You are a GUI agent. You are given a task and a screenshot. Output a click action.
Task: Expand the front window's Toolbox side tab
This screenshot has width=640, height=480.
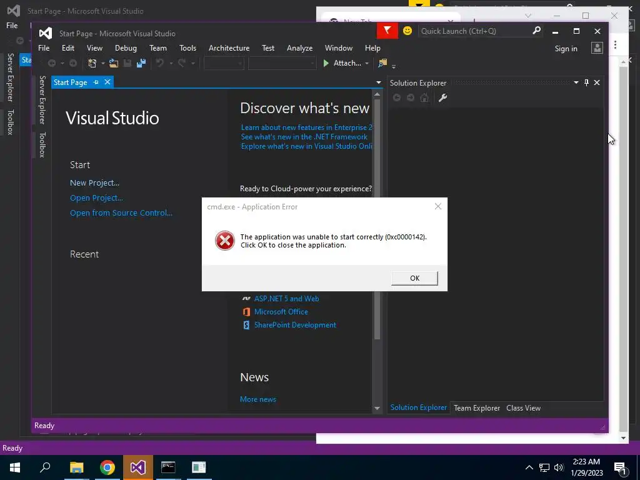pos(42,145)
